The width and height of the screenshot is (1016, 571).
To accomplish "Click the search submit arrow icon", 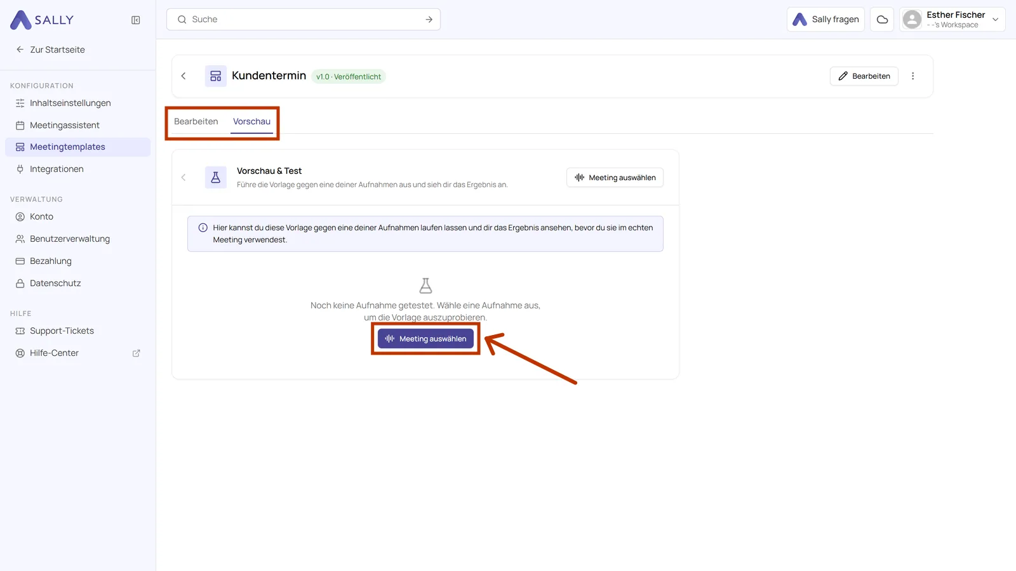I will tap(429, 20).
